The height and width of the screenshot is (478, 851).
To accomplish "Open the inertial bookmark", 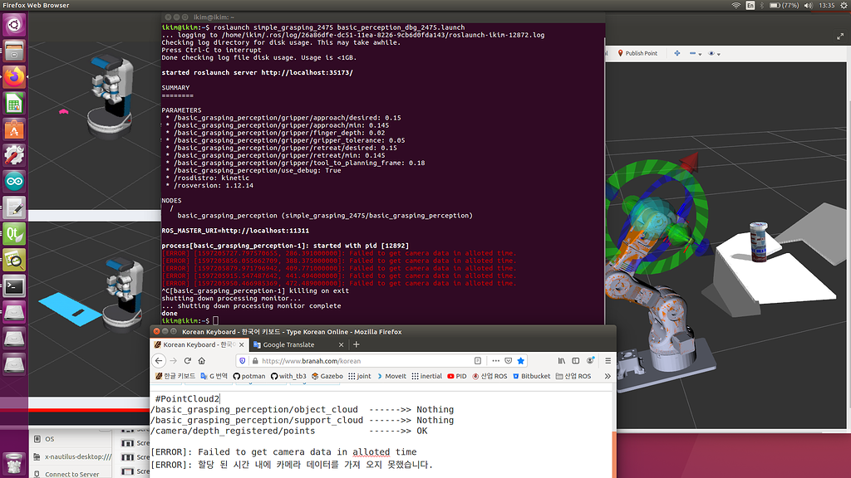I will click(426, 376).
